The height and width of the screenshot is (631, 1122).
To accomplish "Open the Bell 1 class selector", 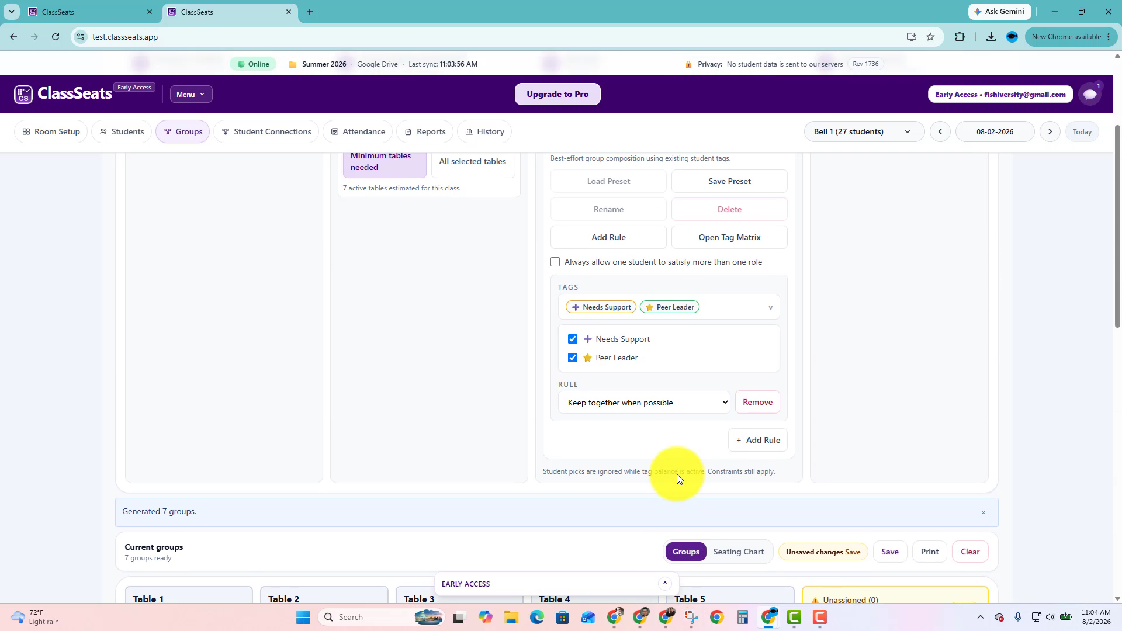I will pyautogui.click(x=864, y=131).
